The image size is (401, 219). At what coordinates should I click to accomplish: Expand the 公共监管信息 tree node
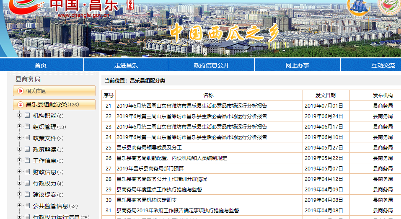coord(19,206)
